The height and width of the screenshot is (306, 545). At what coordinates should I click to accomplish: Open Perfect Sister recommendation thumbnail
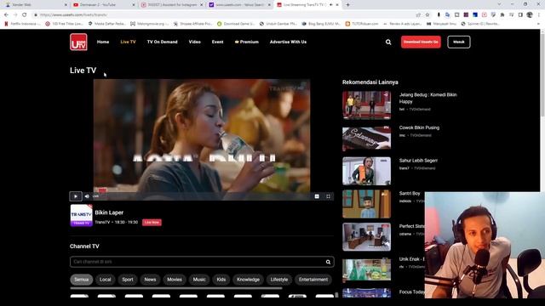tap(366, 237)
